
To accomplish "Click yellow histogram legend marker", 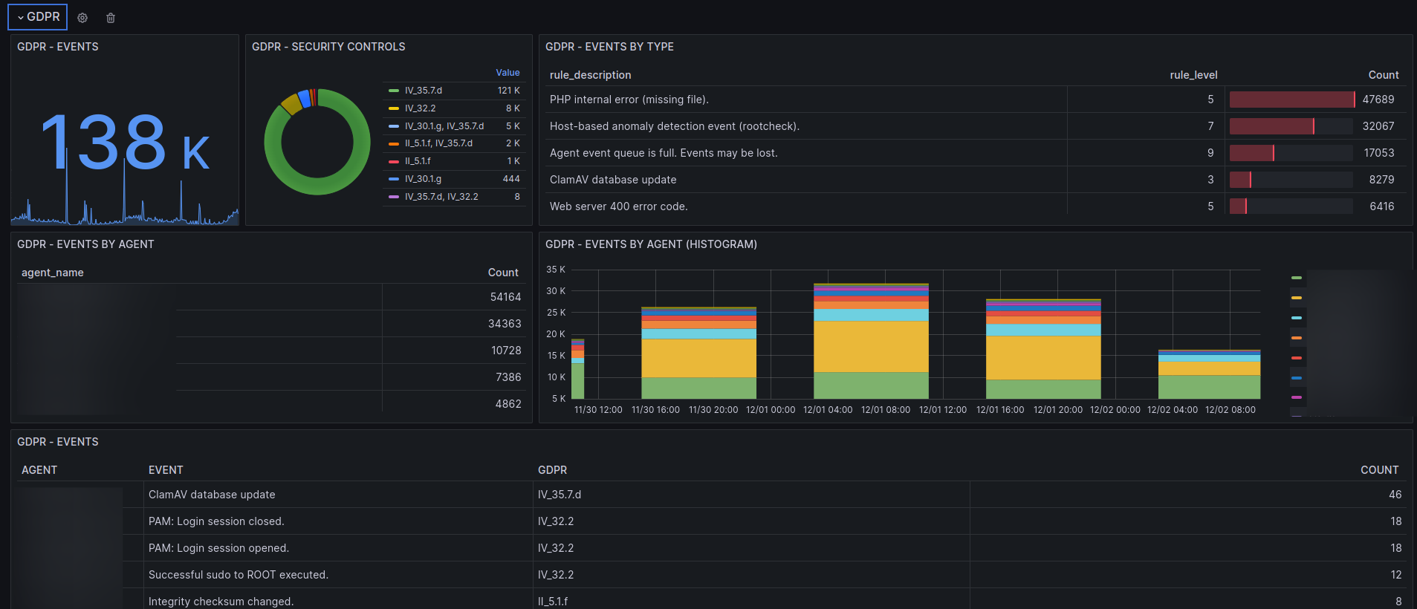I will point(1297,298).
